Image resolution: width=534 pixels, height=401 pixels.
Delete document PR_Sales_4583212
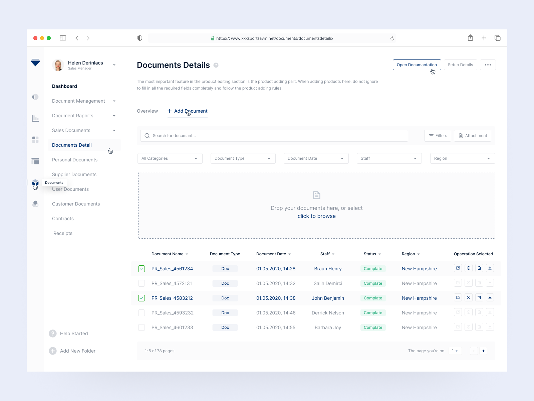(479, 297)
